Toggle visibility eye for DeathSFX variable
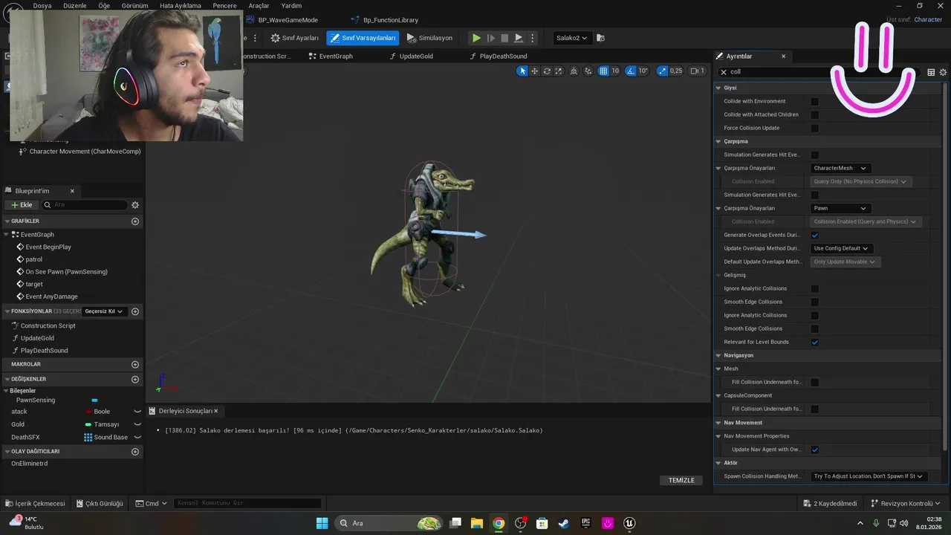951x535 pixels. [137, 437]
